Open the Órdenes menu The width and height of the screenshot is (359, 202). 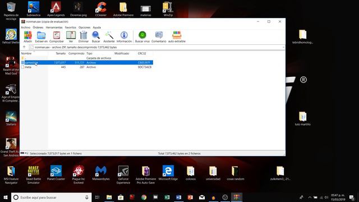coord(38,27)
